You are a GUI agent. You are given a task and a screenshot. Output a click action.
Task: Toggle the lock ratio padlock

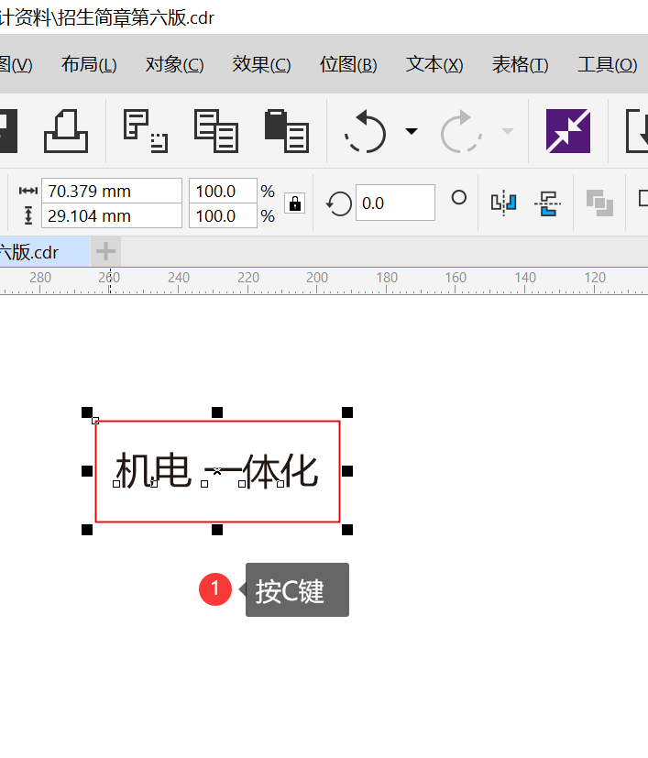[295, 203]
